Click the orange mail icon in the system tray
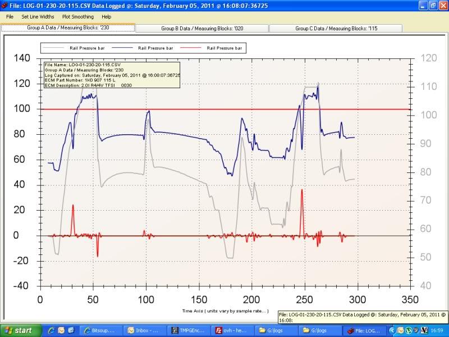Viewport: 449px width, 337px height. (x=400, y=331)
